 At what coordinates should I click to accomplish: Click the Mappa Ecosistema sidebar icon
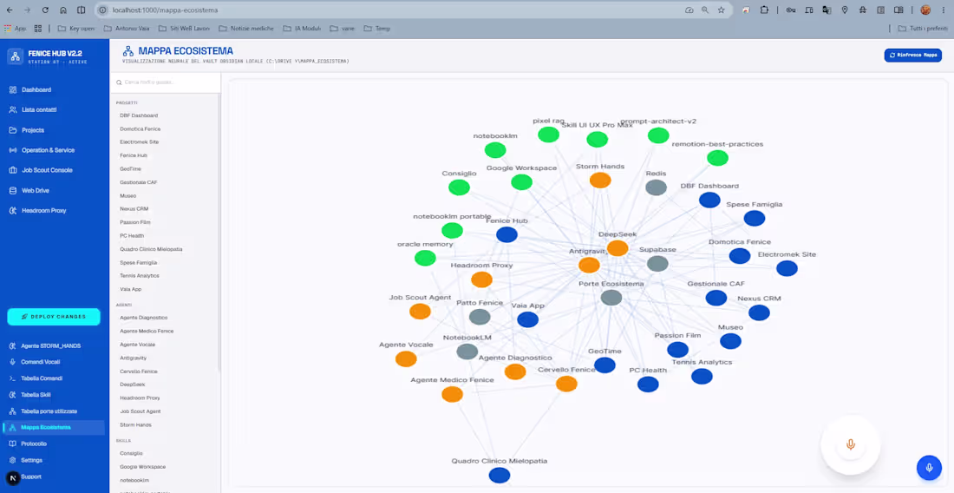[x=13, y=427]
